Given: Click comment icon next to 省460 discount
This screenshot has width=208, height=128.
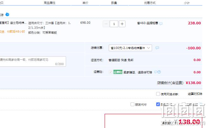Looking at the screenshot, I should point(161,24).
